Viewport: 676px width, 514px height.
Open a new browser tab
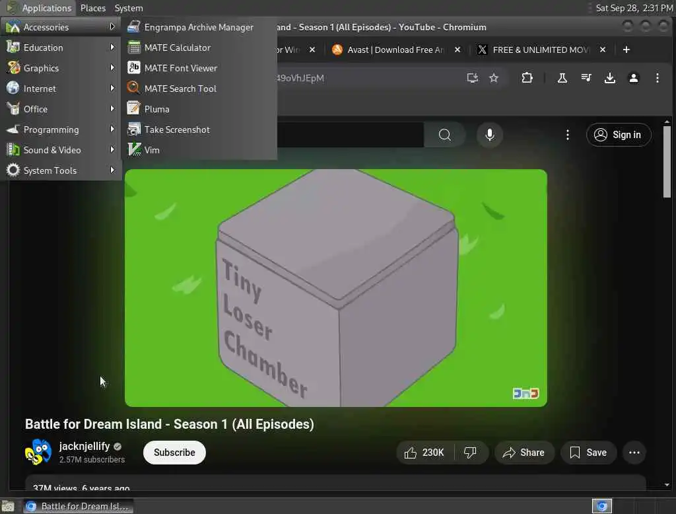626,50
